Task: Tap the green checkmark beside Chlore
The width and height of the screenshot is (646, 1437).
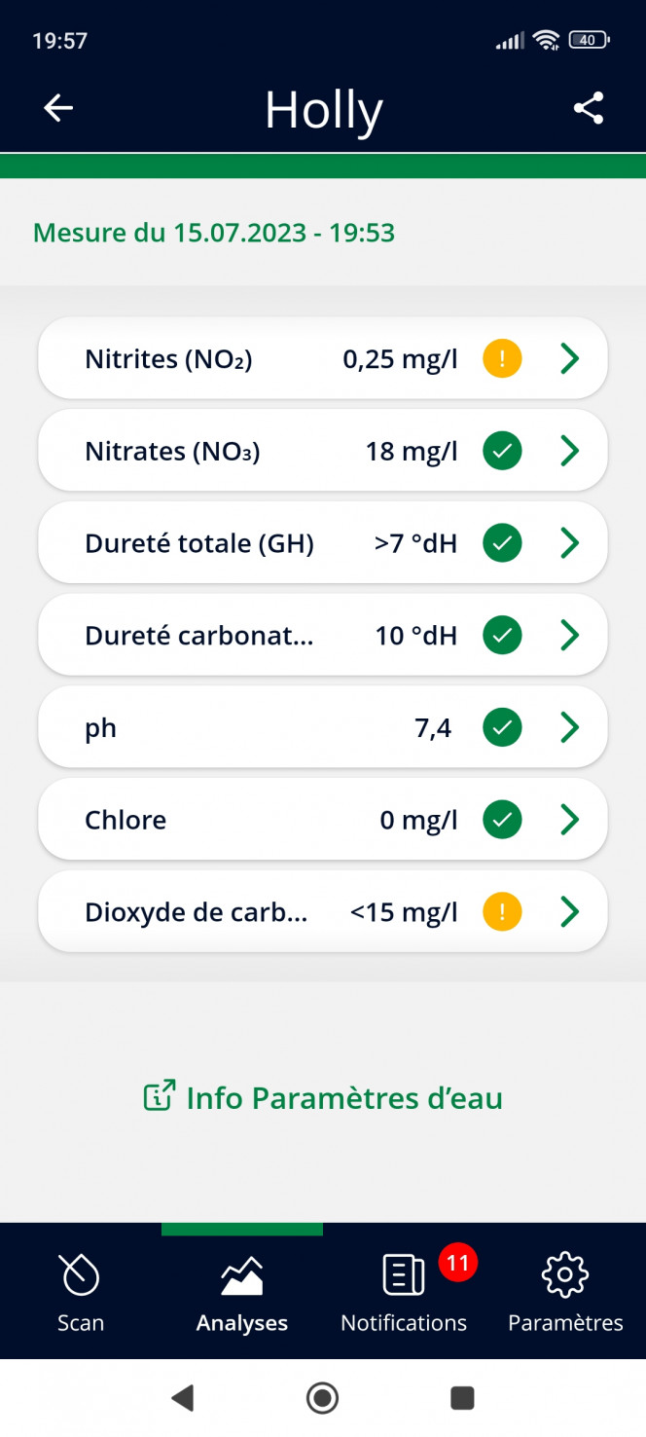Action: click(502, 820)
